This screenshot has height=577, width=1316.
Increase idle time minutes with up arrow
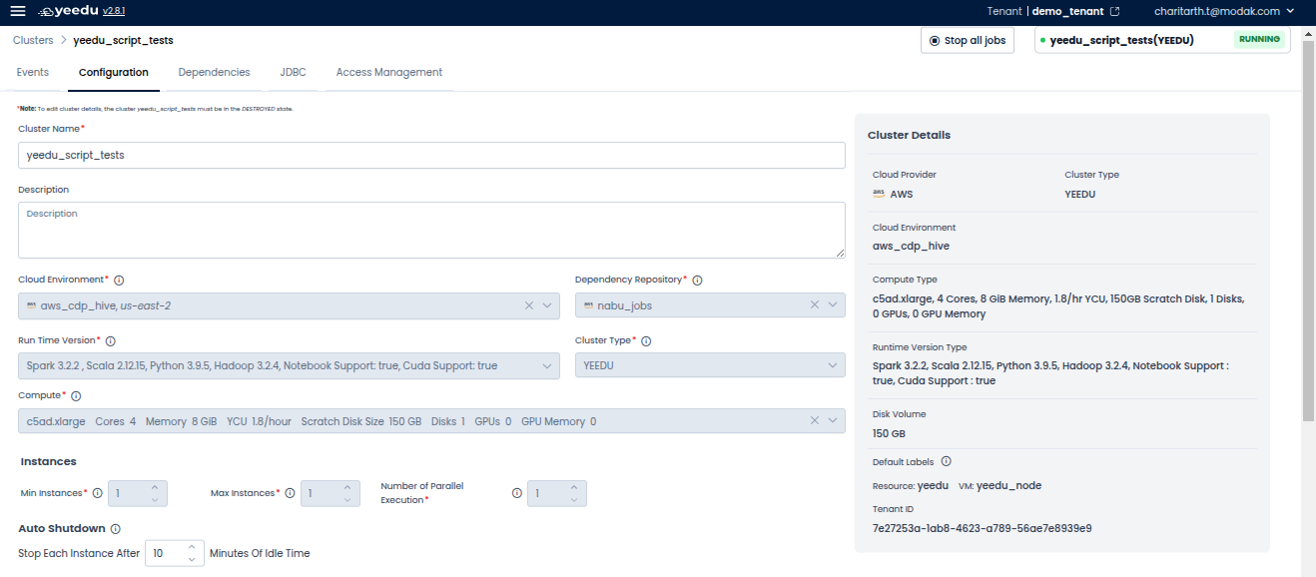[192, 547]
